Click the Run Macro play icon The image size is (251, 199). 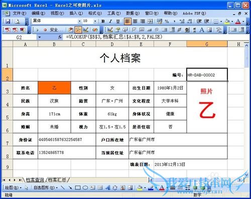point(38,30)
